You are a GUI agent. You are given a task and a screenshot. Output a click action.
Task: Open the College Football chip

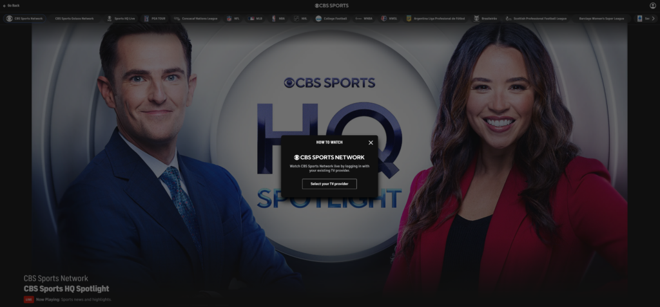[x=332, y=19]
